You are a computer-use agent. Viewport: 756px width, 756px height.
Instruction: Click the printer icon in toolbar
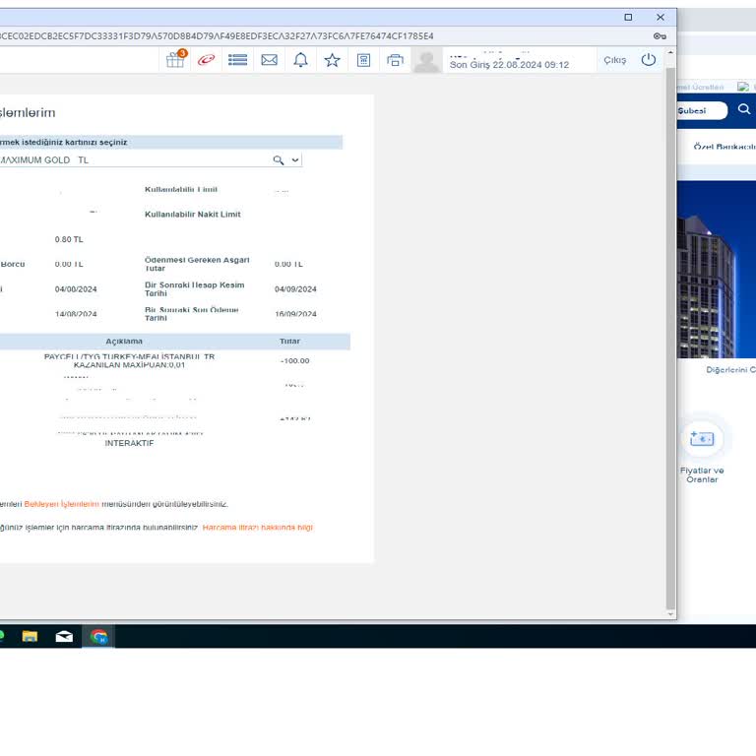point(395,60)
